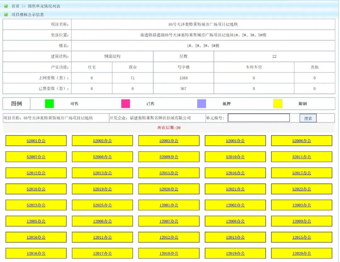This screenshot has height=262, width=340.
Task: View unit 52012办公 details
Action: click(x=36, y=173)
